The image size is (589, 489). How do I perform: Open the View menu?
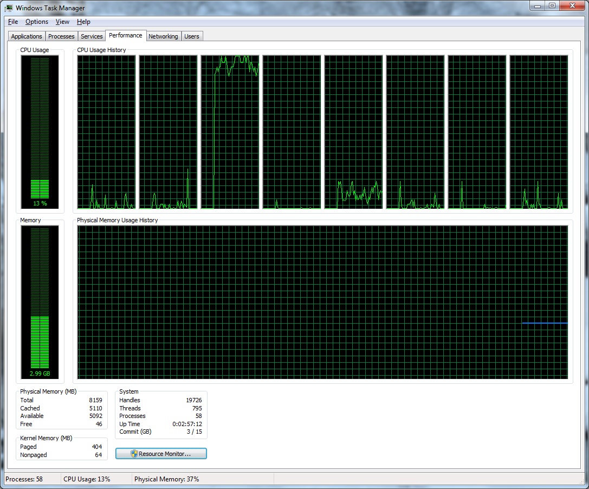click(x=62, y=22)
